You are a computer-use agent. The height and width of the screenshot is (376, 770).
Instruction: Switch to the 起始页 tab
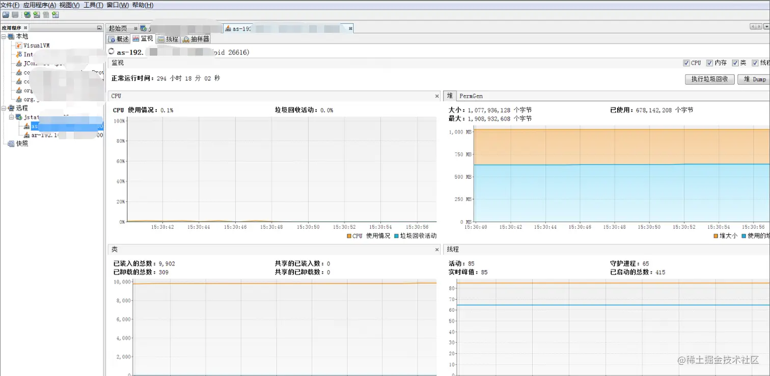point(122,29)
